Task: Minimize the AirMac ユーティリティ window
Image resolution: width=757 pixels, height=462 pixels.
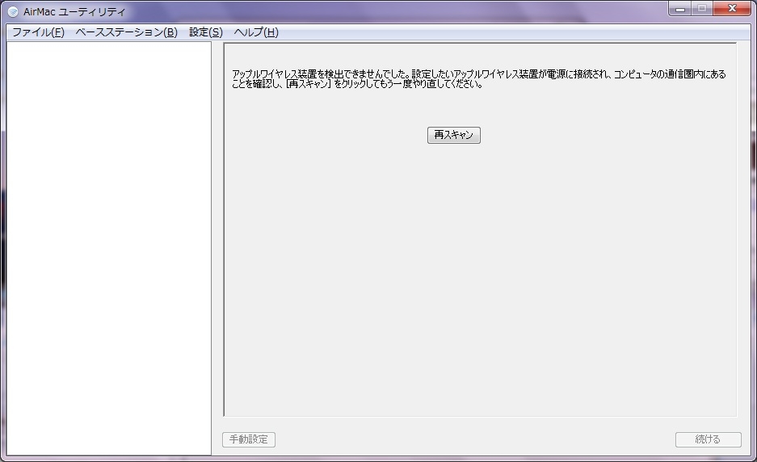Action: 679,8
